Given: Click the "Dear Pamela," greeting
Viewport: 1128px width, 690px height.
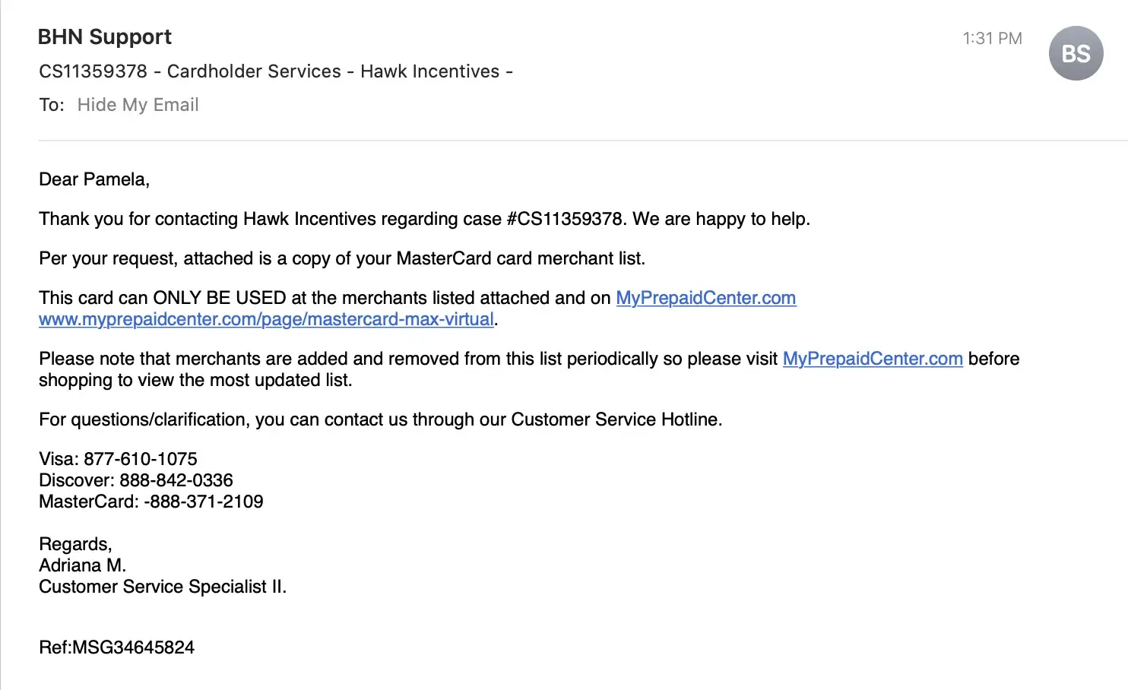Looking at the screenshot, I should 94,179.
